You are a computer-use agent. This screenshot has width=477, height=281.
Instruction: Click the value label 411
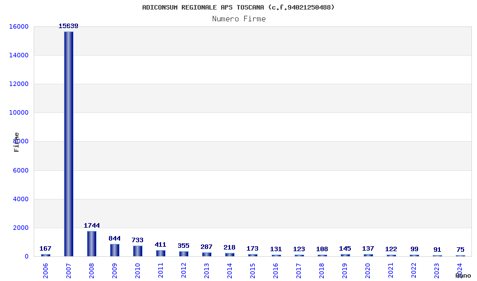pos(160,244)
